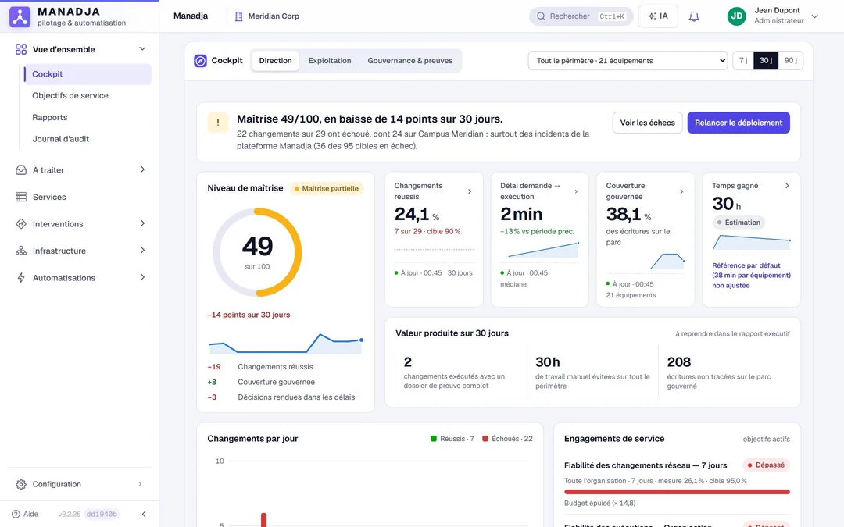Open the Temps gagné card arrow
This screenshot has height=527, width=844.
coord(787,186)
